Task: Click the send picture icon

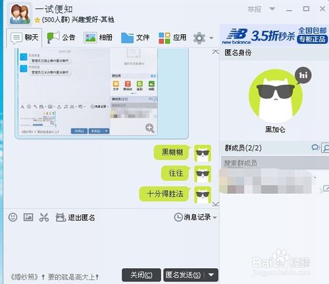Action: coord(28,218)
